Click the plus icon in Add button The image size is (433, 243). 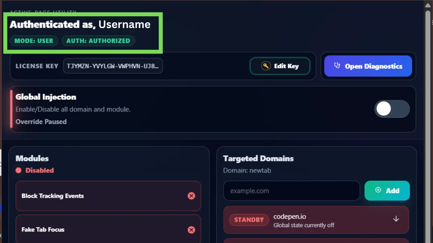point(378,190)
